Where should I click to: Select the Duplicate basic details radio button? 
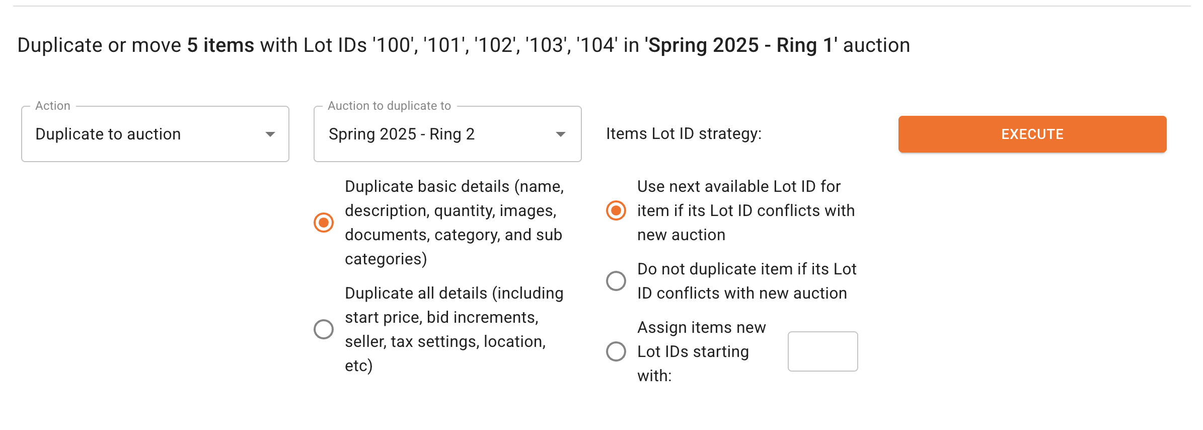click(x=324, y=223)
